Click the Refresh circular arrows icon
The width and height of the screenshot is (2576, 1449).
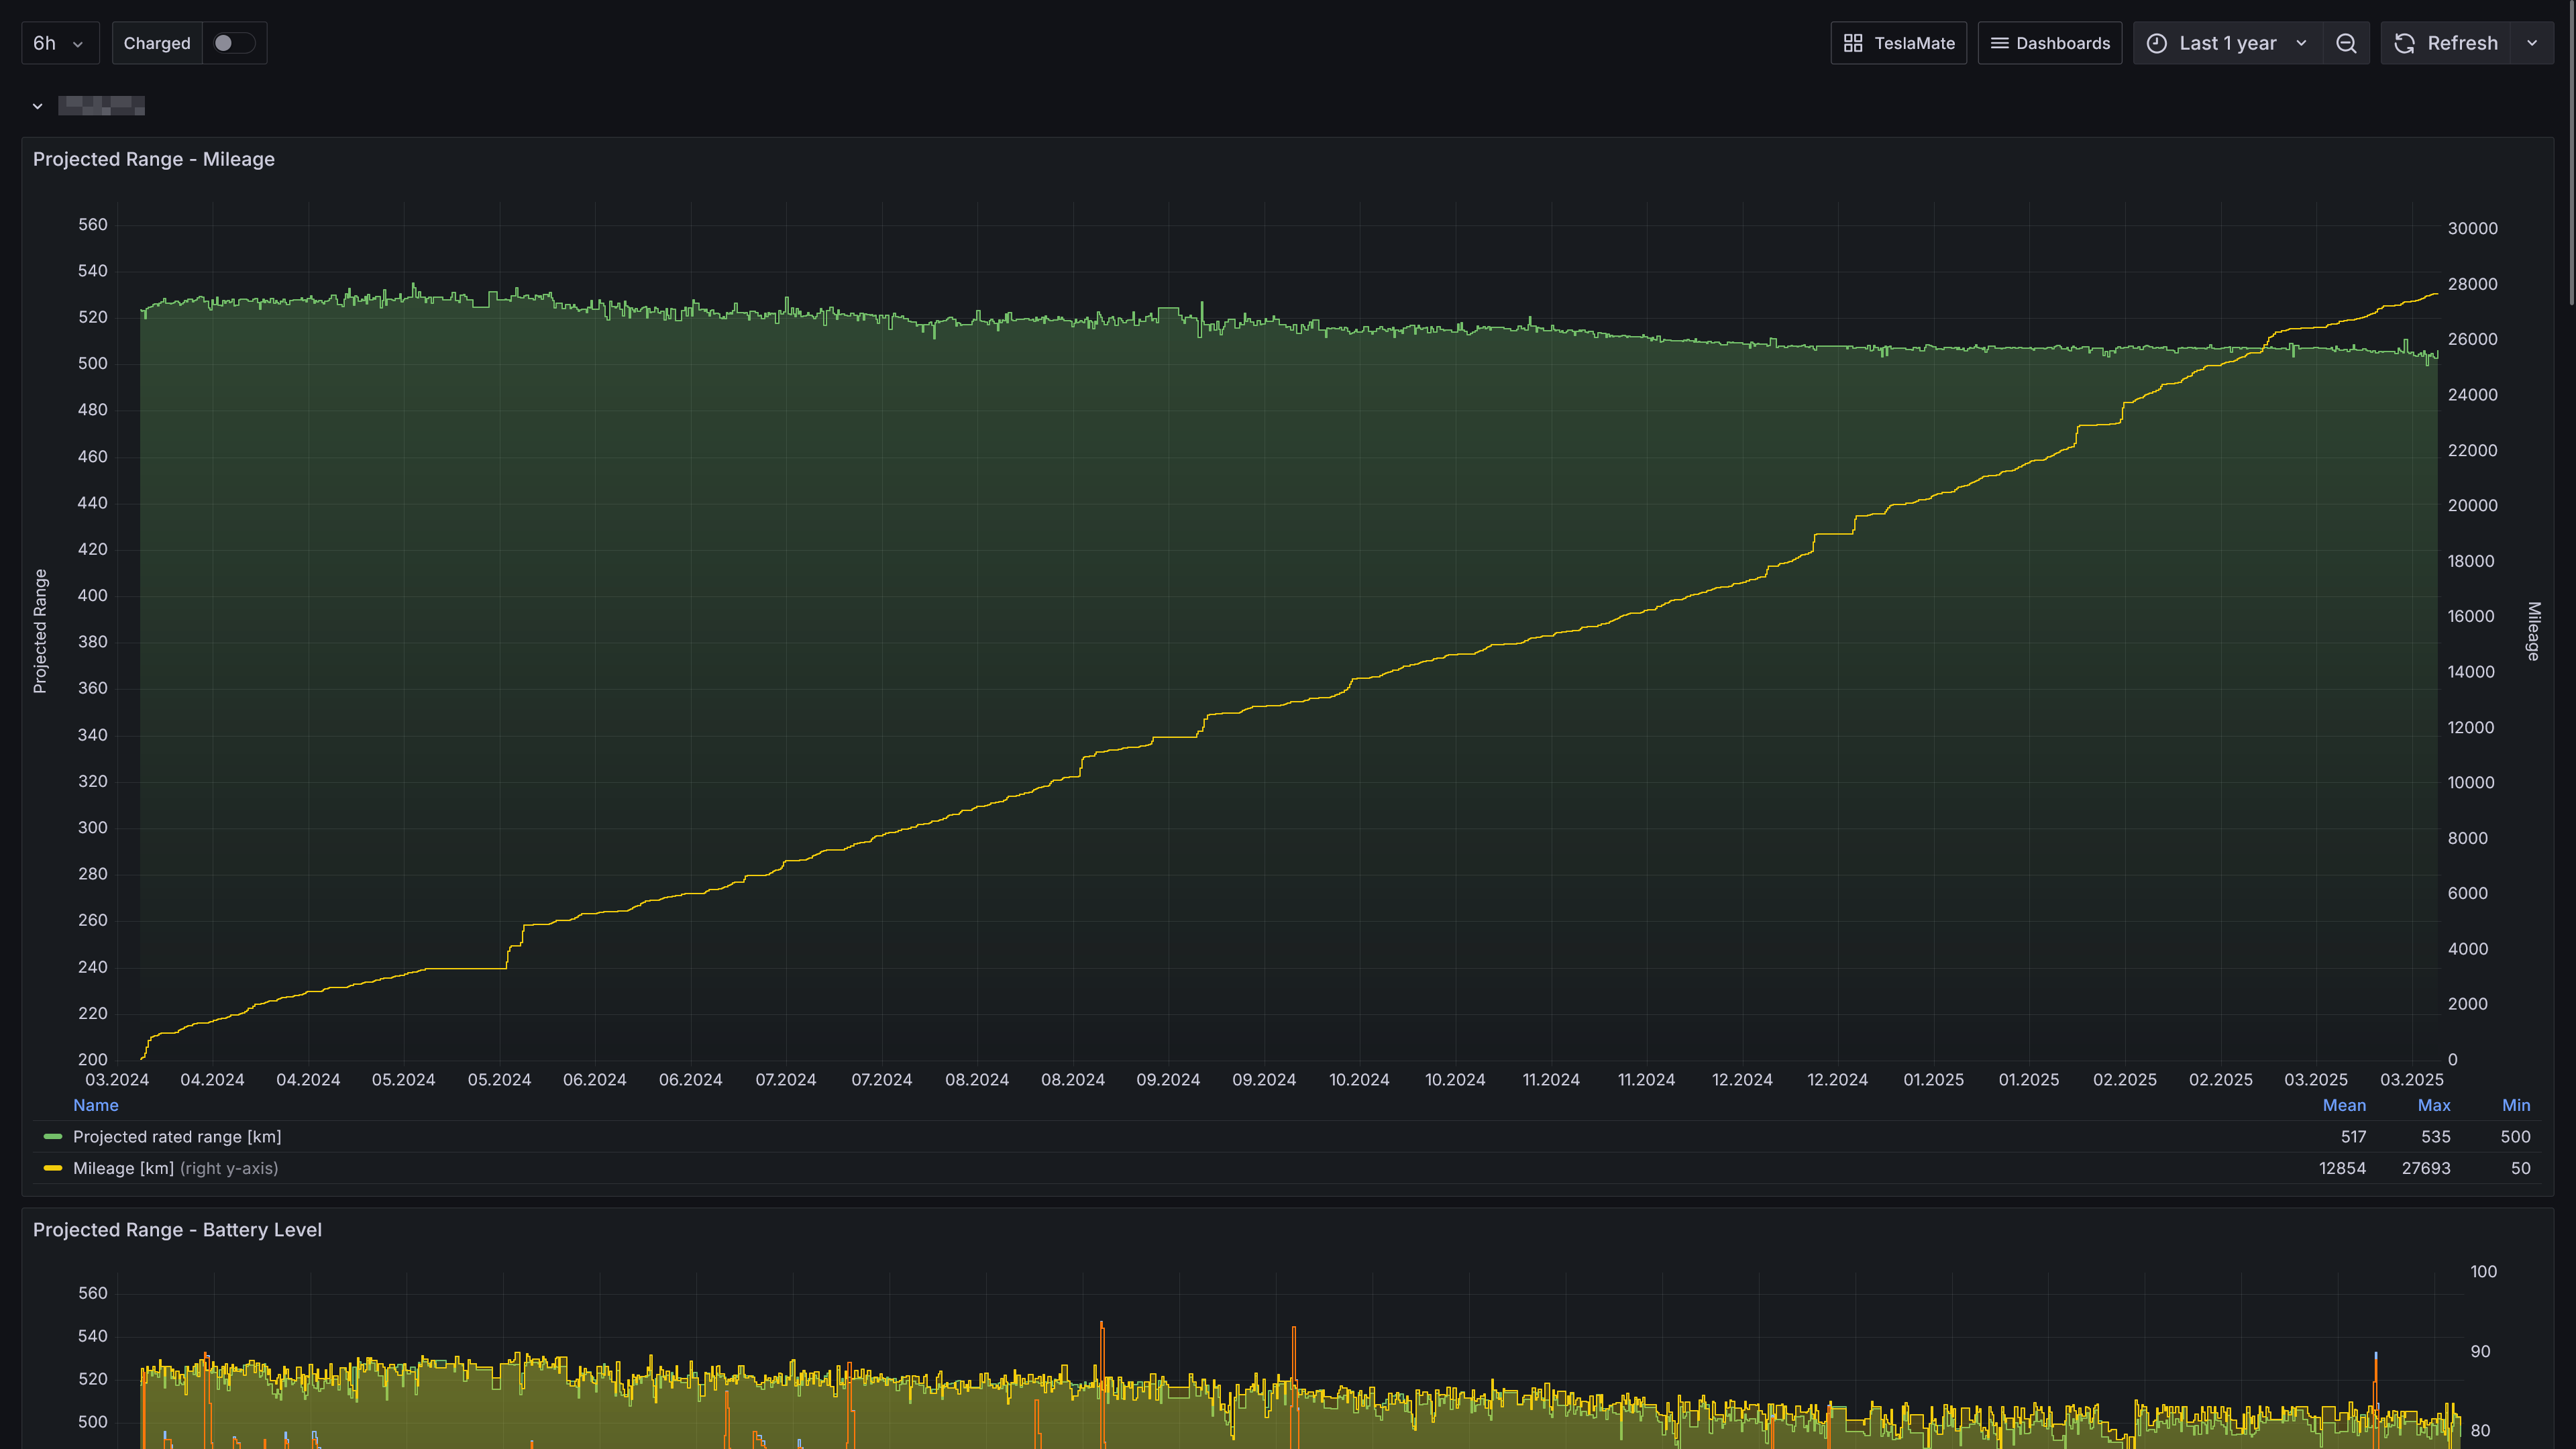click(x=2405, y=43)
